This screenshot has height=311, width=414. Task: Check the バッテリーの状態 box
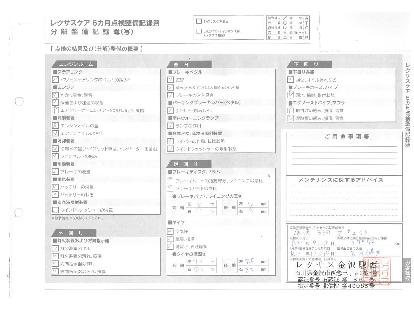pos(55,195)
